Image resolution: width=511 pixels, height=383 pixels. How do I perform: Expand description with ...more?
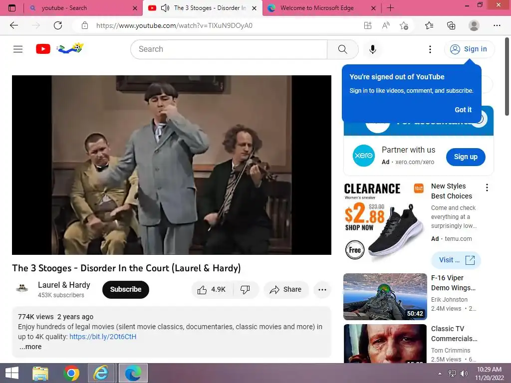click(x=30, y=347)
